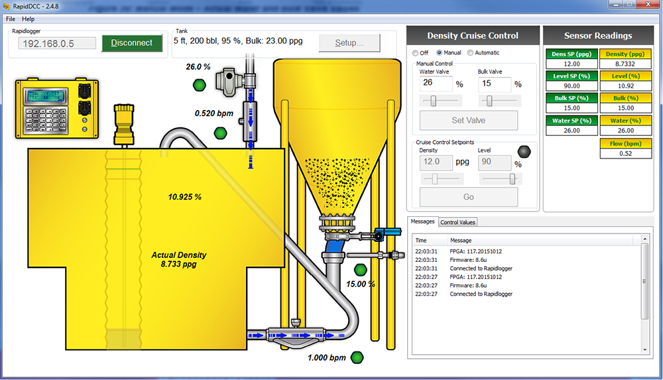This screenshot has width=663, height=380.
Task: Click green indicator beside 26.0 % water valve
Action: (199, 85)
